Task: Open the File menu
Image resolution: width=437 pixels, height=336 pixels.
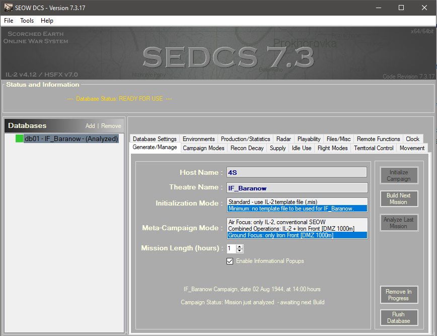Action: point(9,21)
